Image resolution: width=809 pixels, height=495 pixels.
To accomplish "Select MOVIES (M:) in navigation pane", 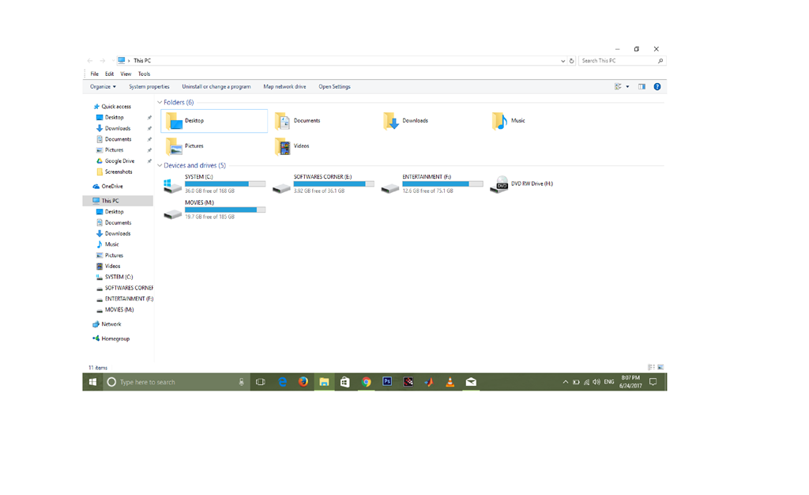I will pos(119,310).
